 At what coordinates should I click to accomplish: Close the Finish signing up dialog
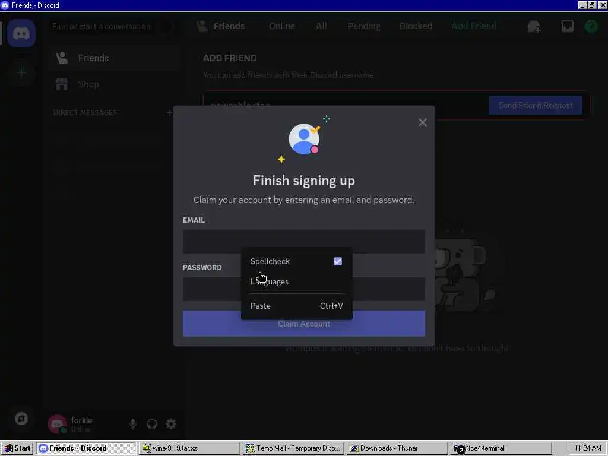pos(423,122)
